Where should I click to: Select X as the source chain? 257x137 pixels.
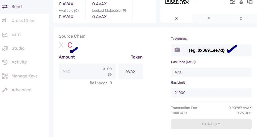61,45
